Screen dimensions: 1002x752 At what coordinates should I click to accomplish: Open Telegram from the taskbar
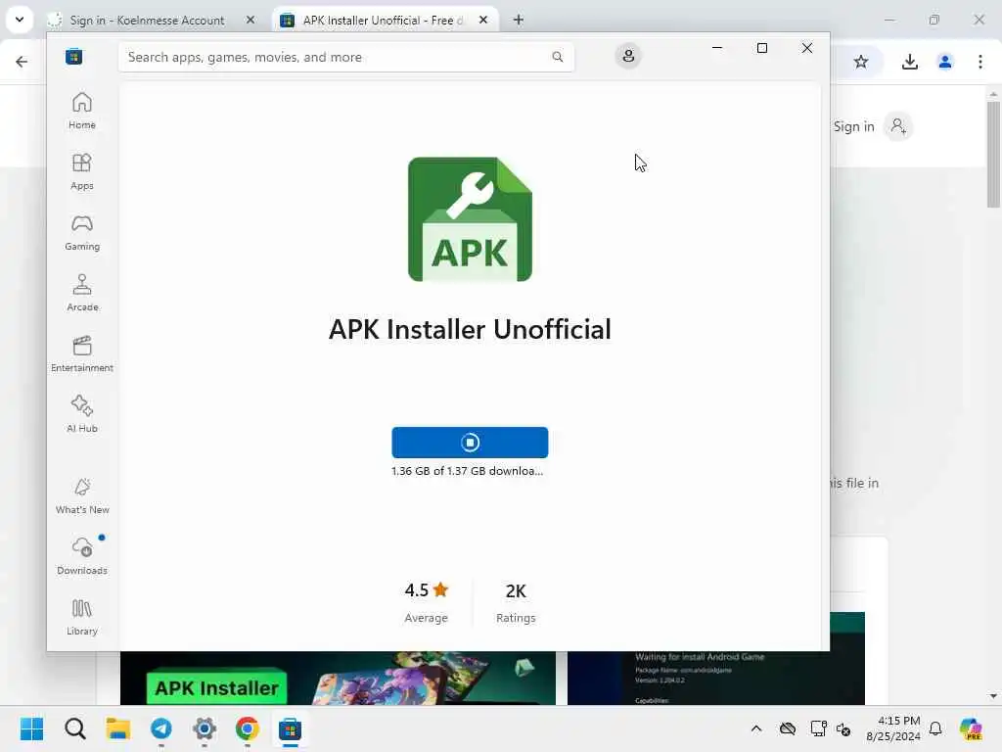161,728
